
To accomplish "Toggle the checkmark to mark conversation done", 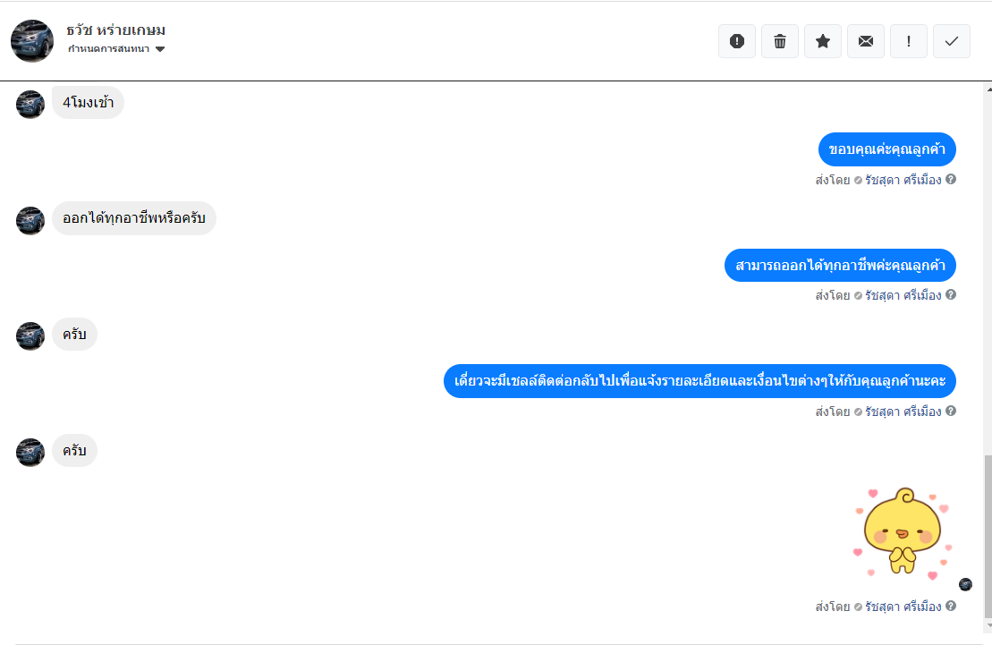I will (x=952, y=41).
